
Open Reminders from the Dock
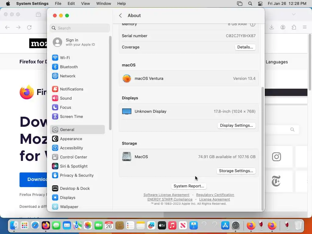[130, 225]
